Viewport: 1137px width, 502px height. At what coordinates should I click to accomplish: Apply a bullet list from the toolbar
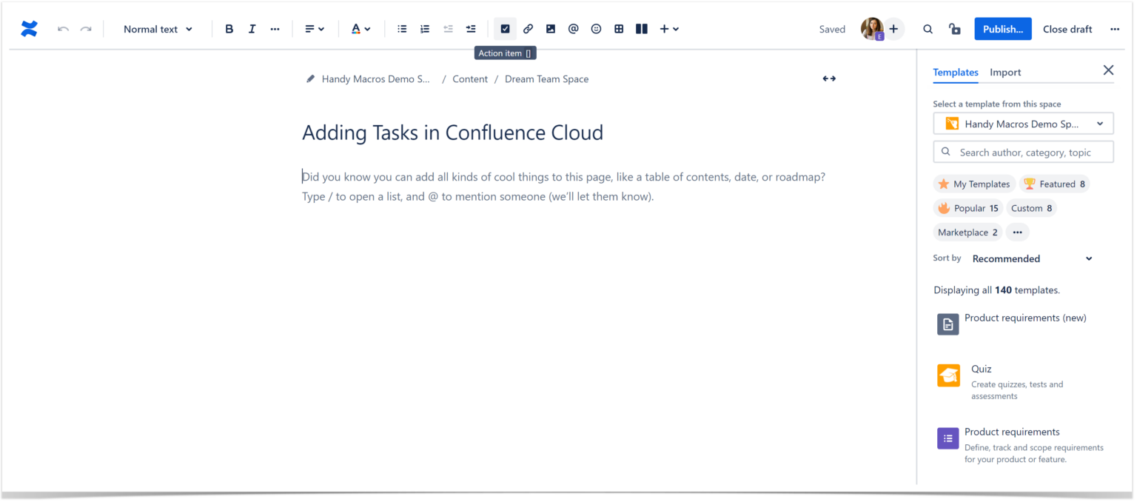[x=402, y=28]
